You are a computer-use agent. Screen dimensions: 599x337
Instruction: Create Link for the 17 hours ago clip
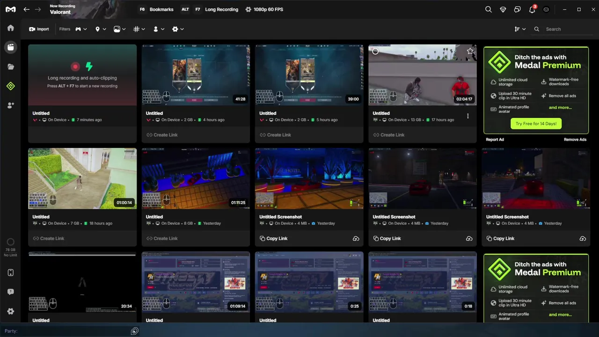pos(388,135)
